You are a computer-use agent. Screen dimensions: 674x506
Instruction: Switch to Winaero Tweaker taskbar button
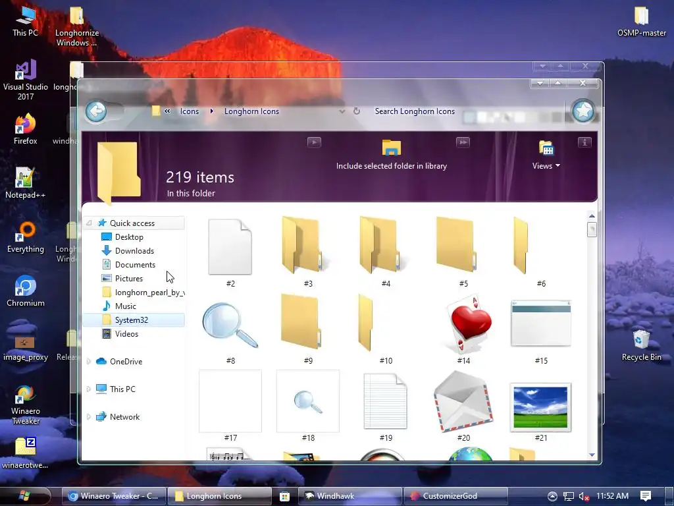[x=114, y=496]
